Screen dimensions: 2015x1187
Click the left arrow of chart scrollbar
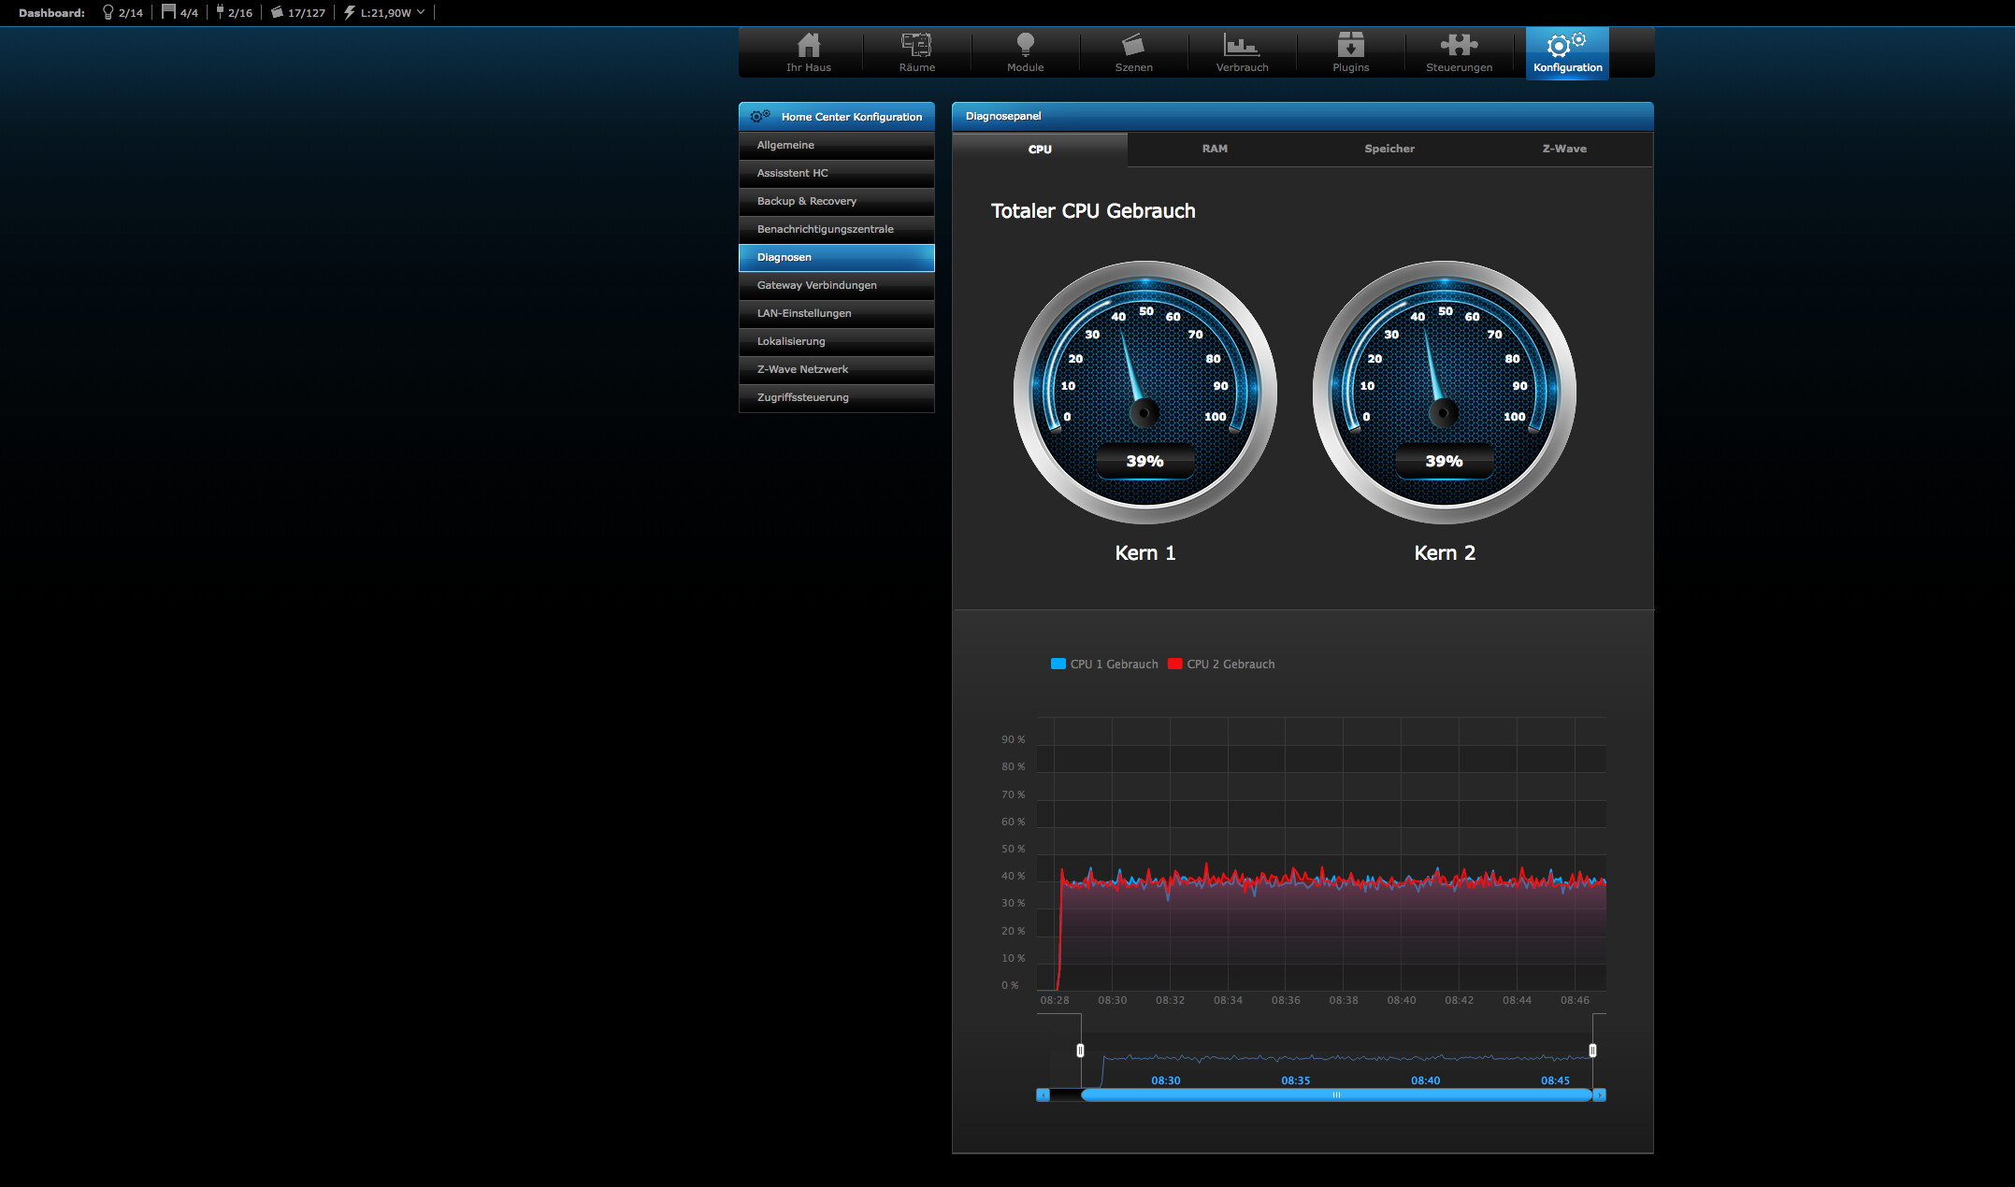click(x=1043, y=1094)
